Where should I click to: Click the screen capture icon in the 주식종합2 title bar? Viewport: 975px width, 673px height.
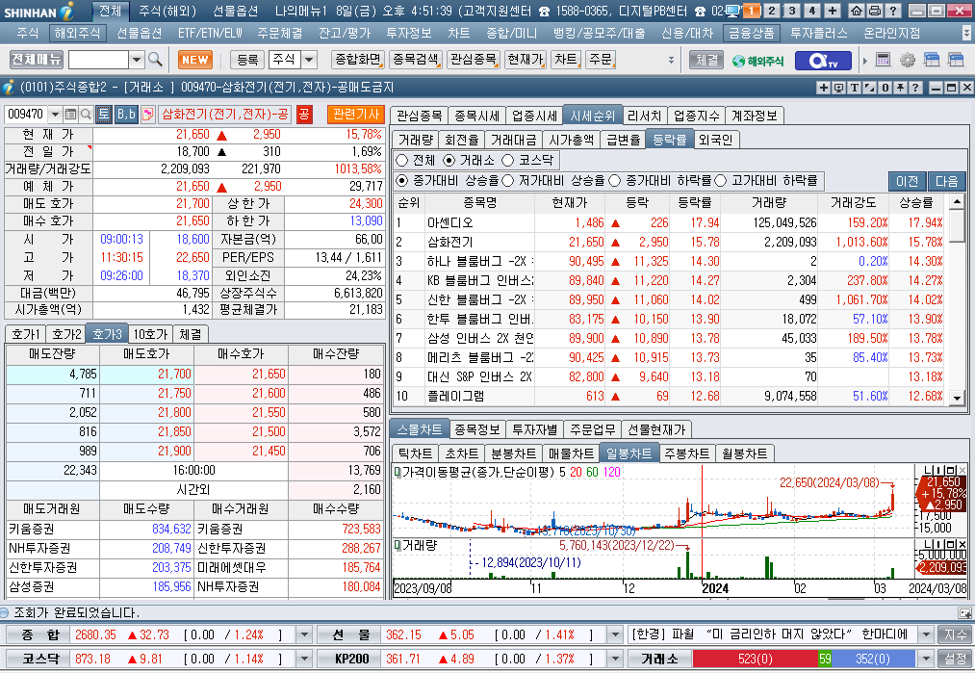(839, 88)
